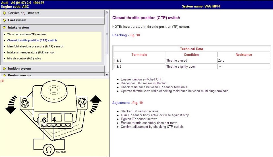Viewport: 273px width, 157px height.
Task: Click the Adjustment section heading
Action: tap(121, 103)
